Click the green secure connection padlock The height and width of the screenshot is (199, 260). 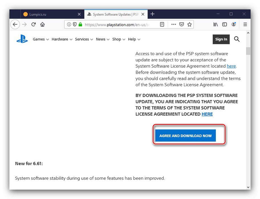[x=80, y=24]
